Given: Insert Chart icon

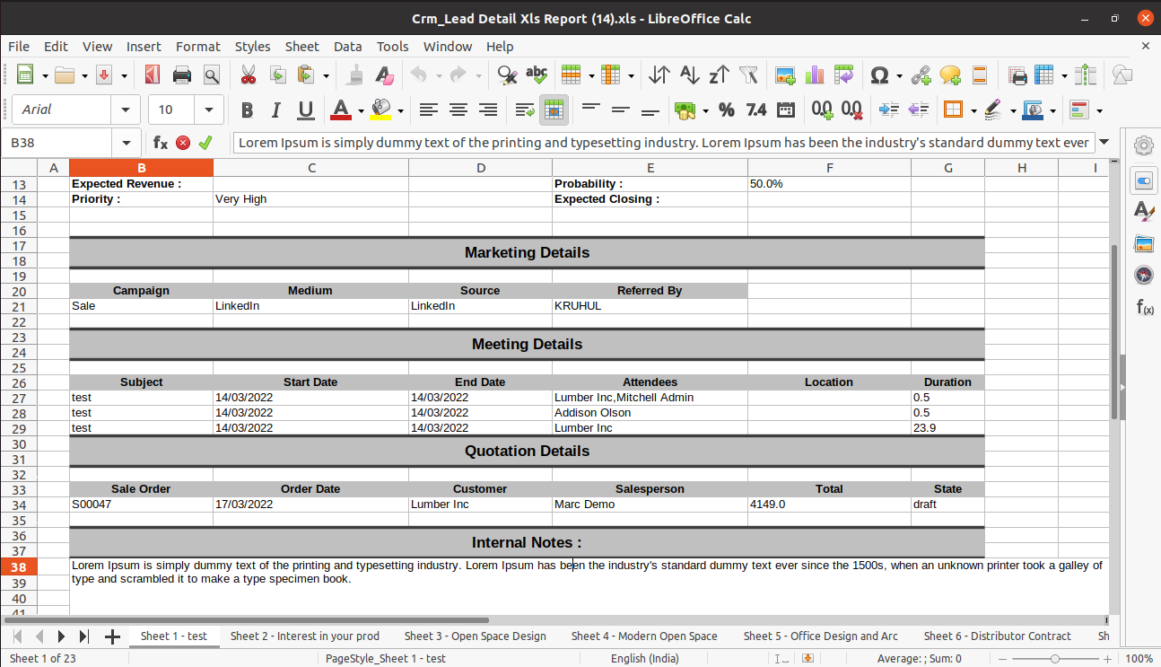Looking at the screenshot, I should pyautogui.click(x=815, y=75).
